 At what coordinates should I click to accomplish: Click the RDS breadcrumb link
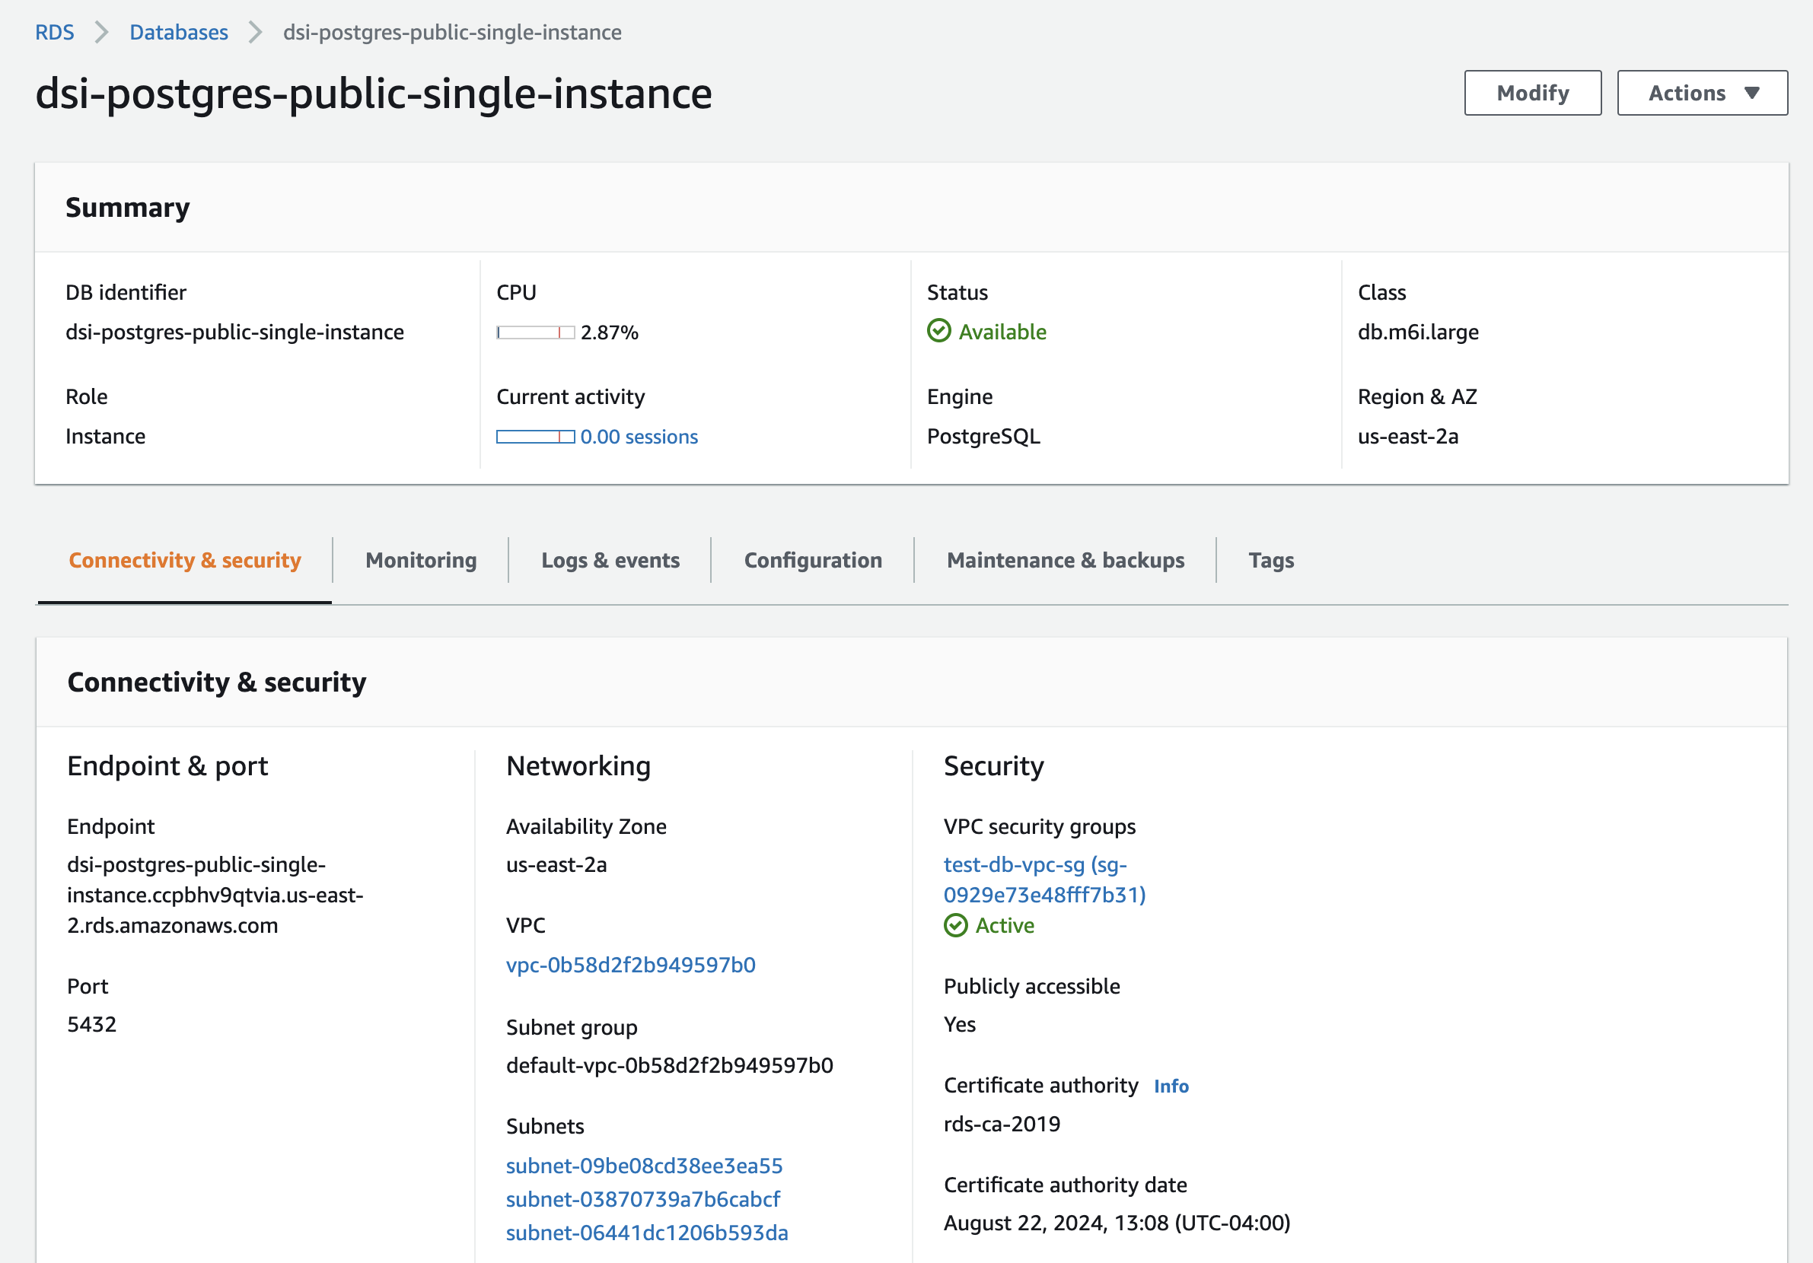coord(55,33)
